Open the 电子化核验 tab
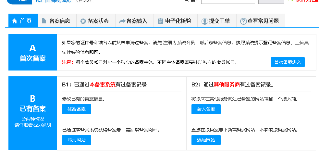Screen dimensions: 319x154 [x=178, y=21]
